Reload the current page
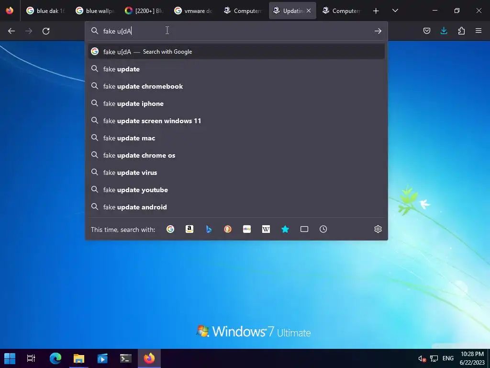The height and width of the screenshot is (368, 490). pyautogui.click(x=46, y=31)
